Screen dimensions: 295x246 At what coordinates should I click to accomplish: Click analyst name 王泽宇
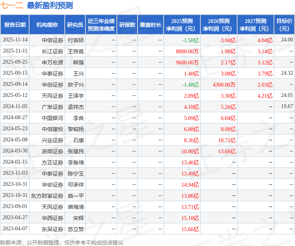76,96
